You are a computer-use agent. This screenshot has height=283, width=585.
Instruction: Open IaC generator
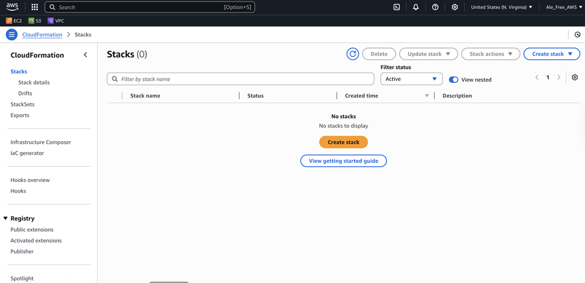[x=27, y=153]
